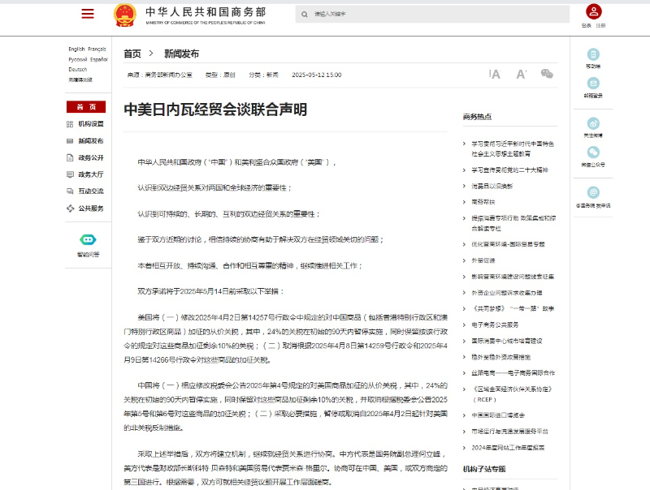The width and height of the screenshot is (650, 490).
Task: Switch the site to Español
Action: coord(99,59)
